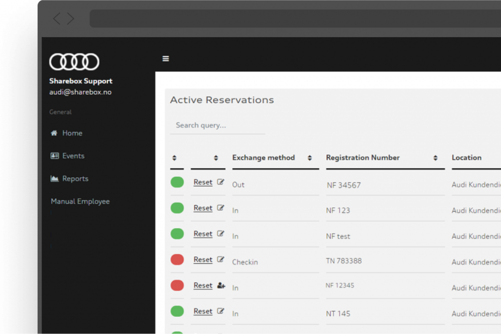Click green status dot for NF 123
The width and height of the screenshot is (501, 334).
tap(177, 208)
